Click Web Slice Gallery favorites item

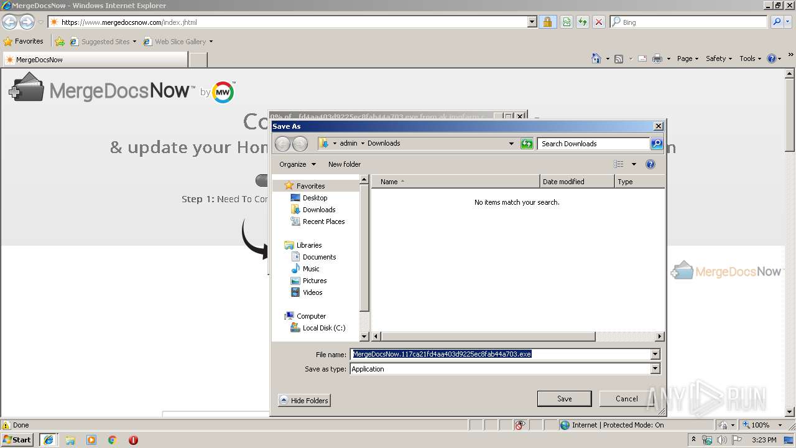click(x=178, y=42)
